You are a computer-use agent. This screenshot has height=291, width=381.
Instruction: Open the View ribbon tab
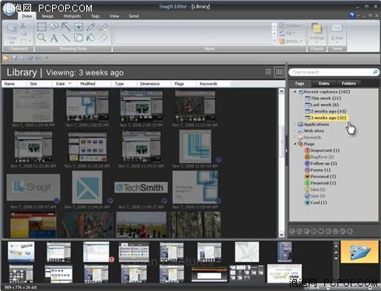pos(114,16)
